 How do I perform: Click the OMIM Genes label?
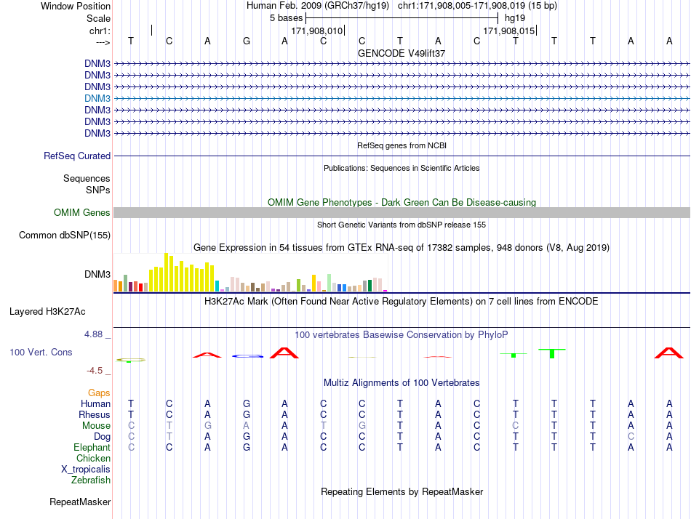point(82,213)
